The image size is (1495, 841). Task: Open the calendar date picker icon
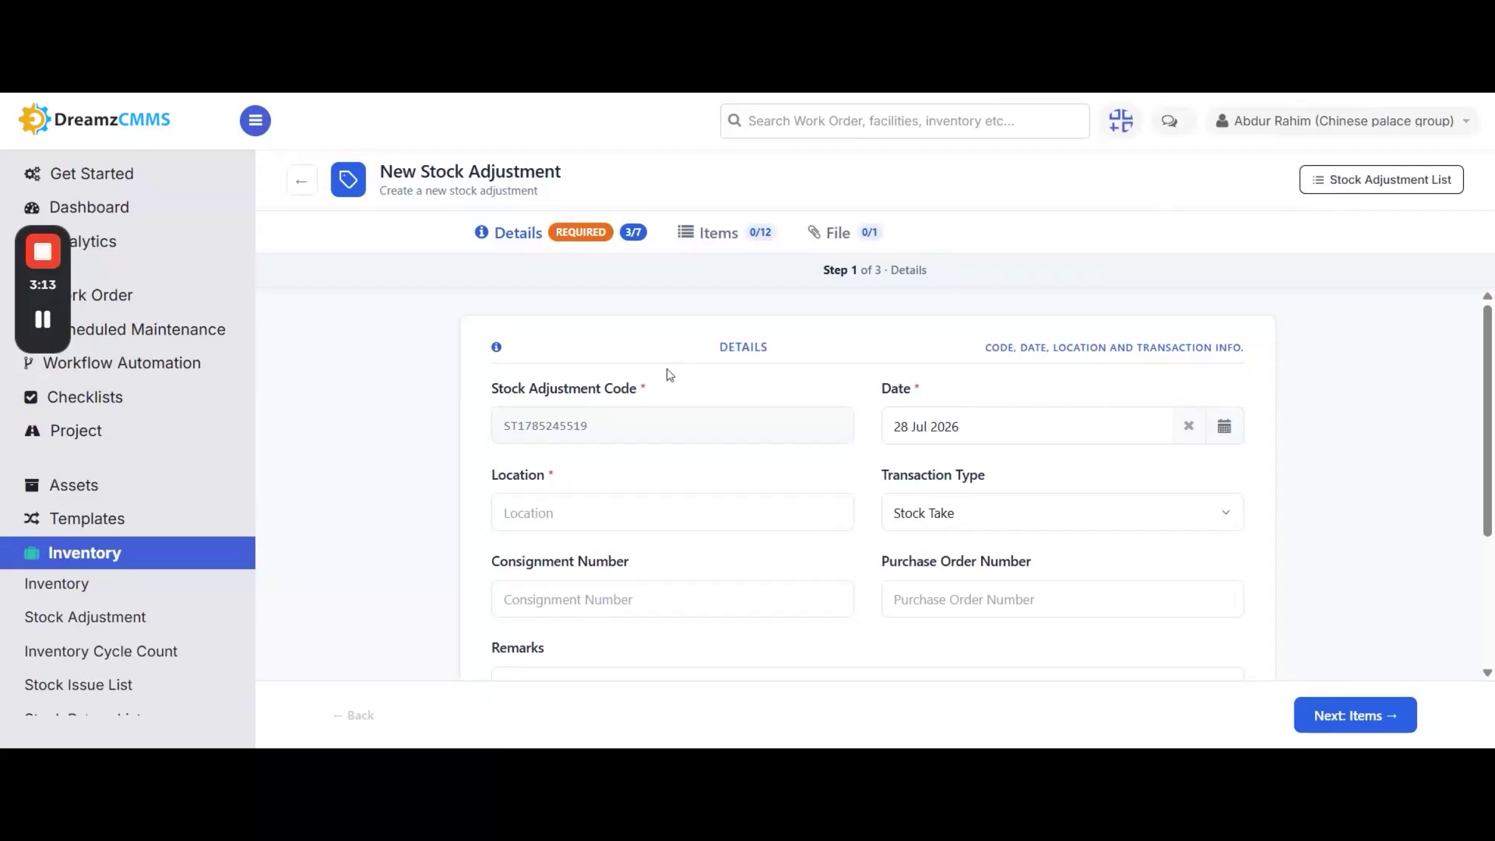1224,426
